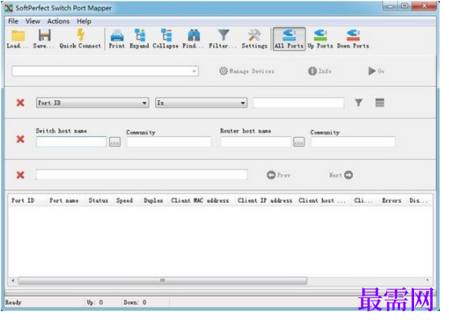Apply filter using the small funnel icon
This screenshot has height=325, width=449.
(359, 103)
